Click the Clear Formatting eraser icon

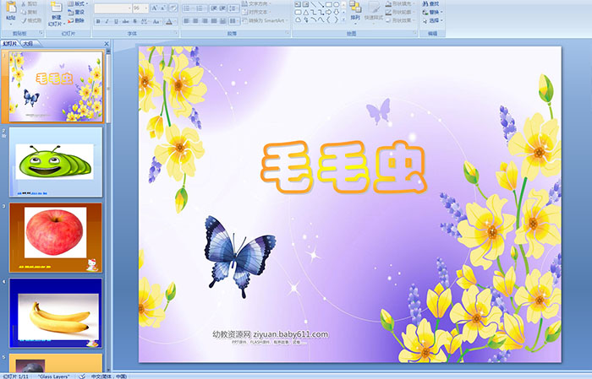[x=173, y=8]
